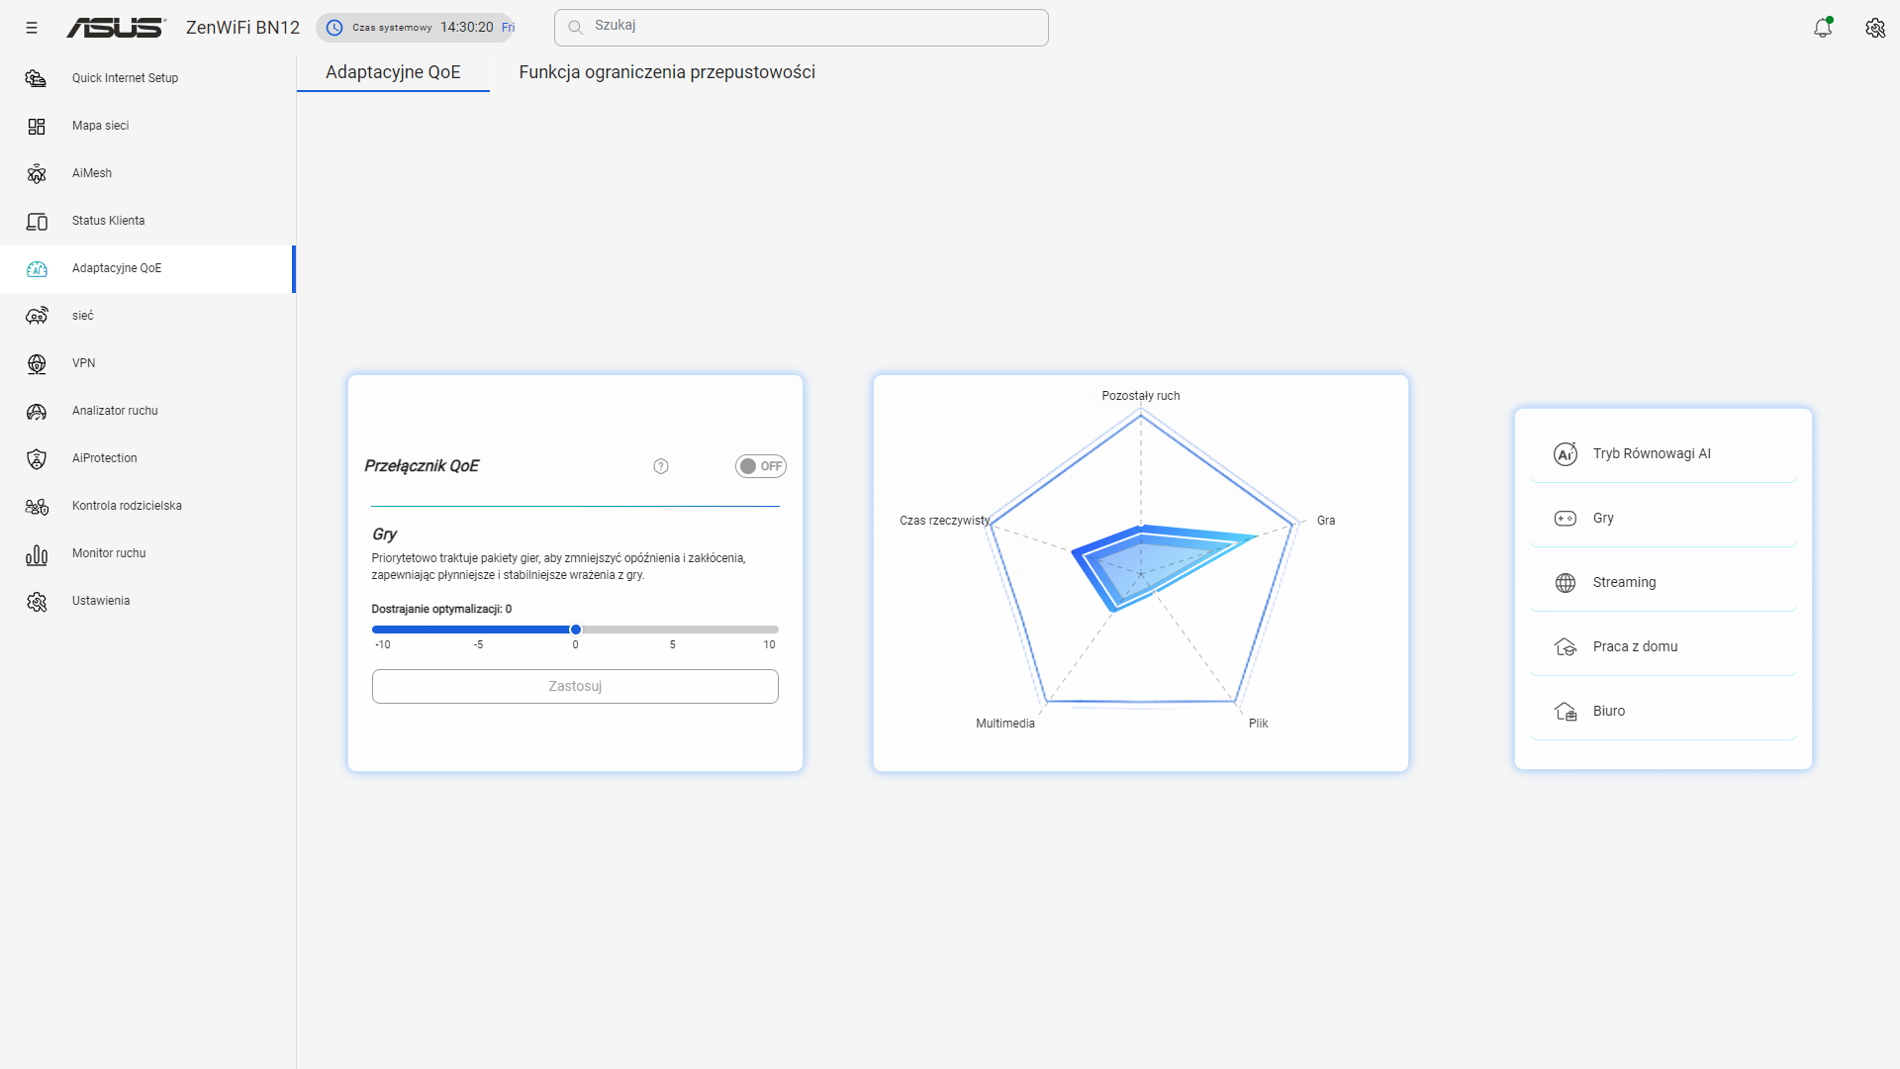Click the Multimedia label on radar chart
Viewport: 1900px width, 1069px height.
point(1005,724)
